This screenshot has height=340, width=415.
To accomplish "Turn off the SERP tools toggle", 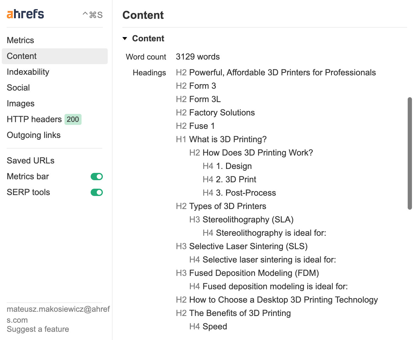I will pos(96,192).
